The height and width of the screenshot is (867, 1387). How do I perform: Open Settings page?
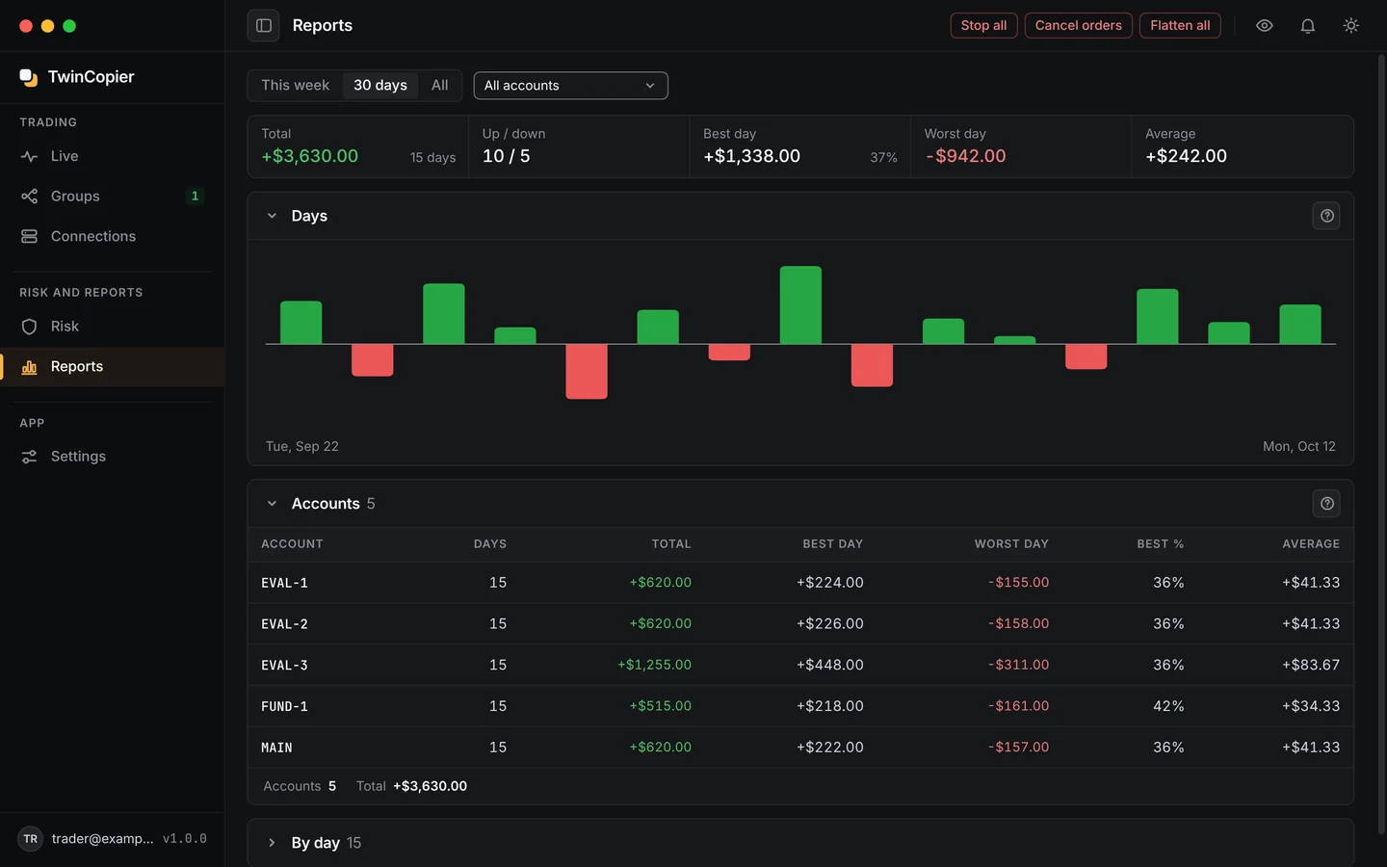tap(112, 457)
